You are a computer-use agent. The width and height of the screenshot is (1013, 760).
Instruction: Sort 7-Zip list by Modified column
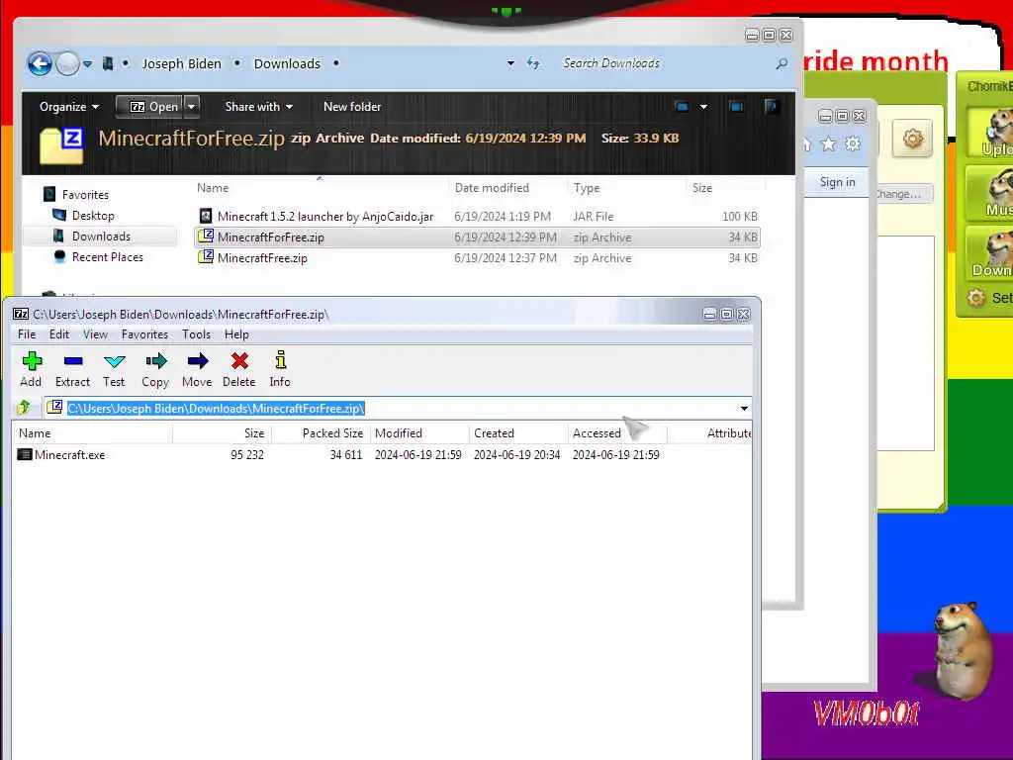pos(419,433)
